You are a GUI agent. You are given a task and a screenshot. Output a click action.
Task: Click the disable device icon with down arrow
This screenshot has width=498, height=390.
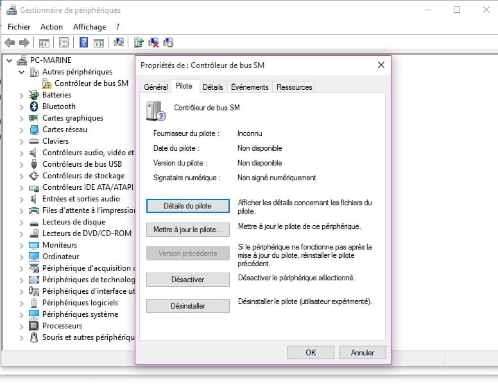[x=168, y=43]
